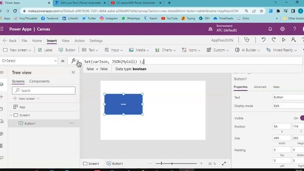Open the Display mode field
The width and height of the screenshot is (304, 171).
coord(288,106)
